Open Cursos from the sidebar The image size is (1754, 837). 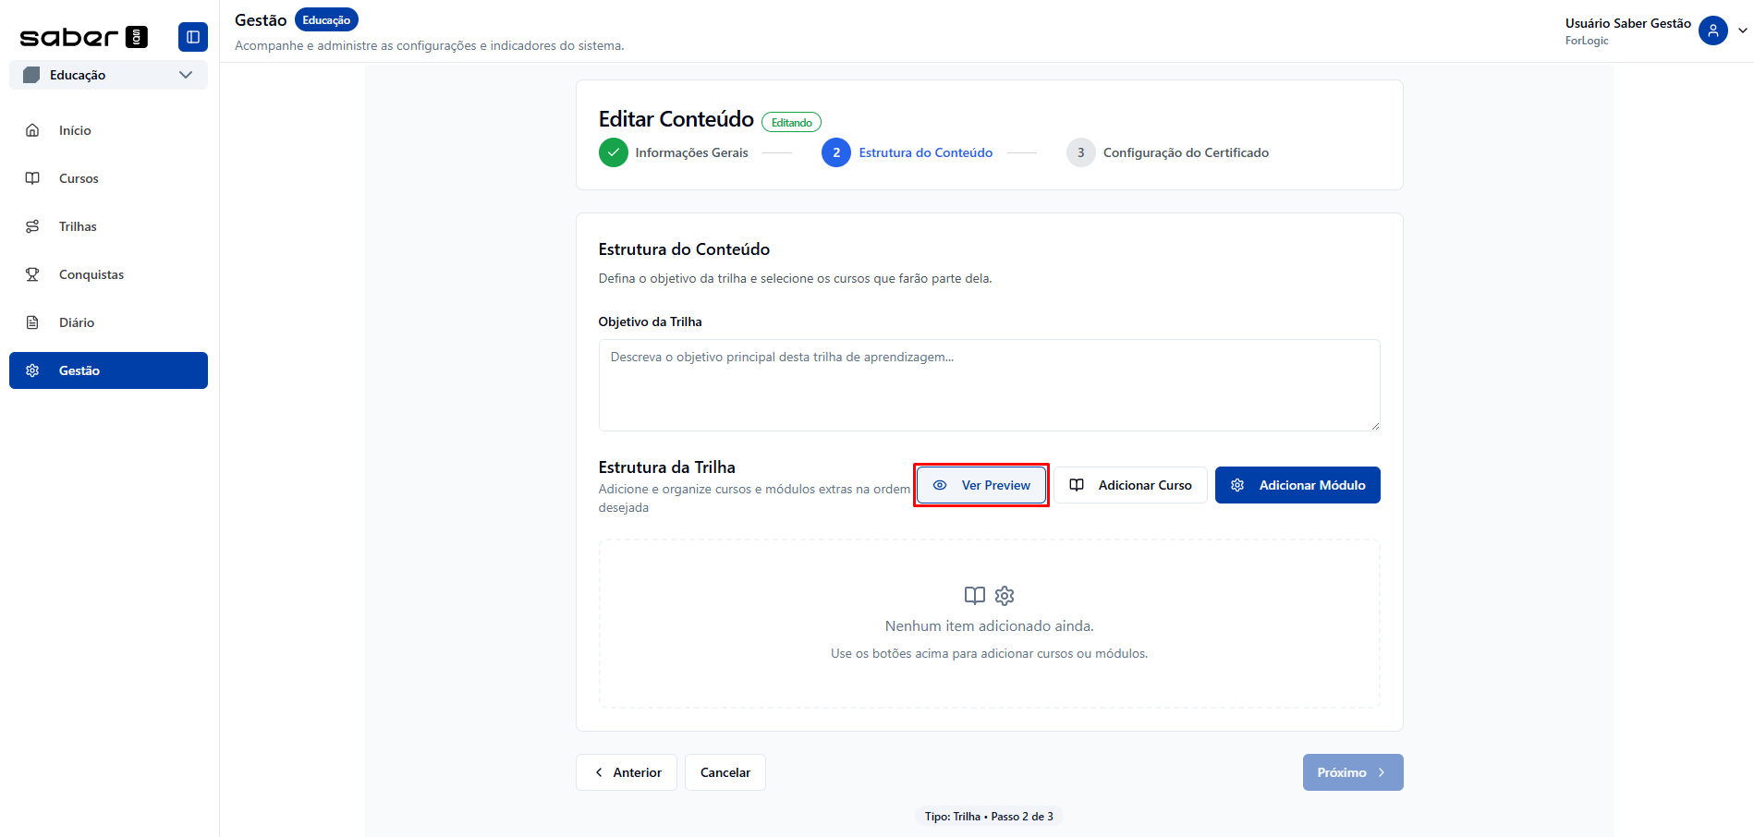(79, 178)
